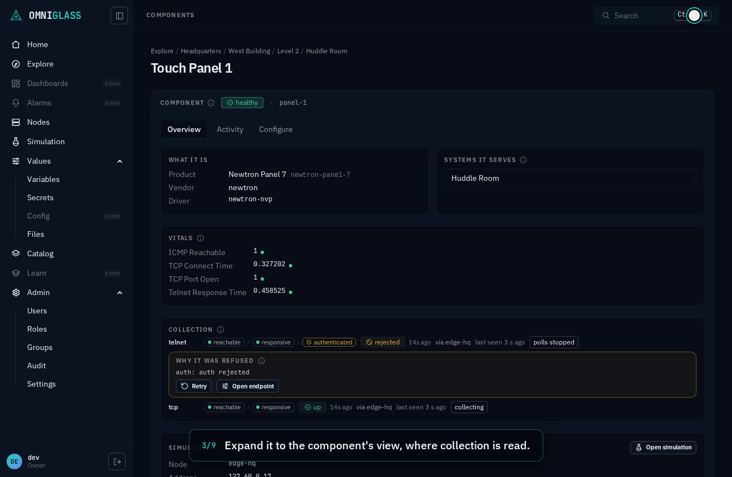Navigate to Headquarters breadcrumb
Image resolution: width=732 pixels, height=477 pixels.
201,51
